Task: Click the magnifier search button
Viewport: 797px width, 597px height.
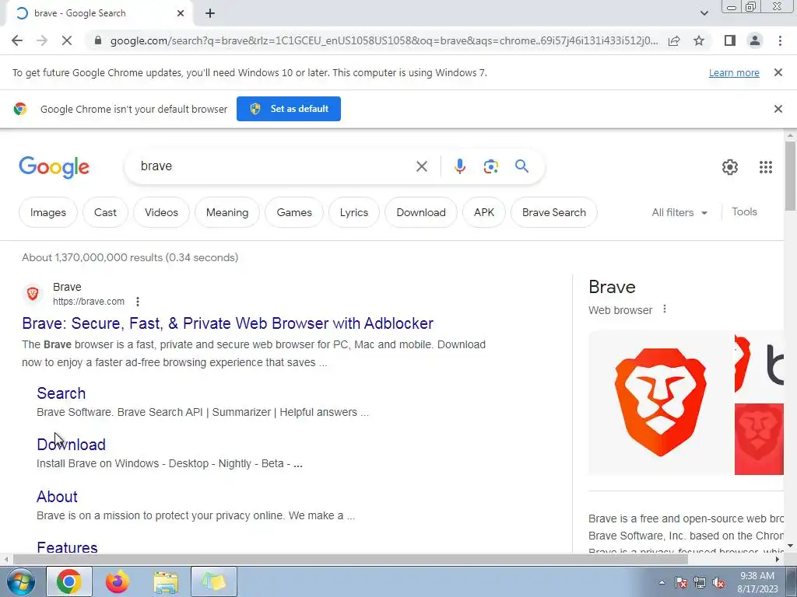Action: (x=521, y=166)
